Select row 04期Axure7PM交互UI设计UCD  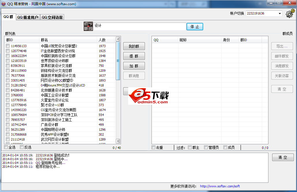(60, 85)
